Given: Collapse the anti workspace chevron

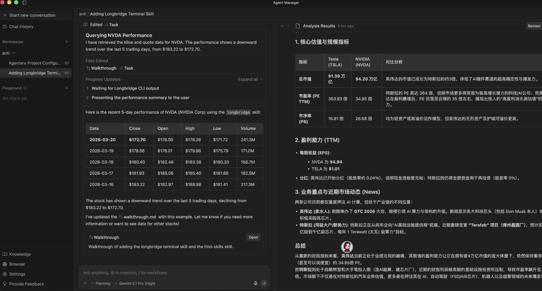Looking at the screenshot, I should pos(13,53).
